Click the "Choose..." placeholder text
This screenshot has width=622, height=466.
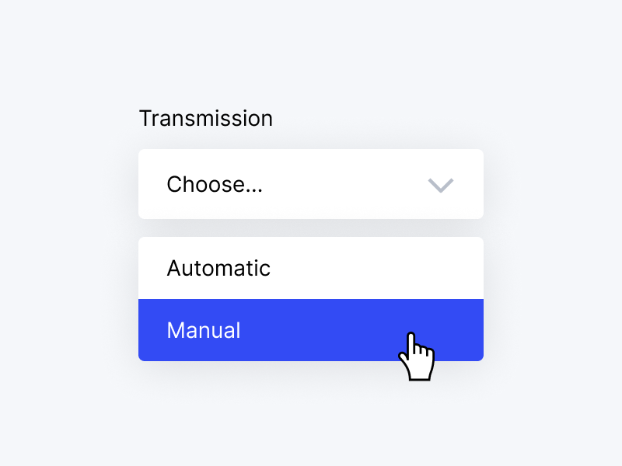pos(215,185)
